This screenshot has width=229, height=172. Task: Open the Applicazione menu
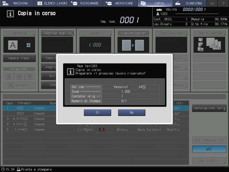[x=171, y=33]
